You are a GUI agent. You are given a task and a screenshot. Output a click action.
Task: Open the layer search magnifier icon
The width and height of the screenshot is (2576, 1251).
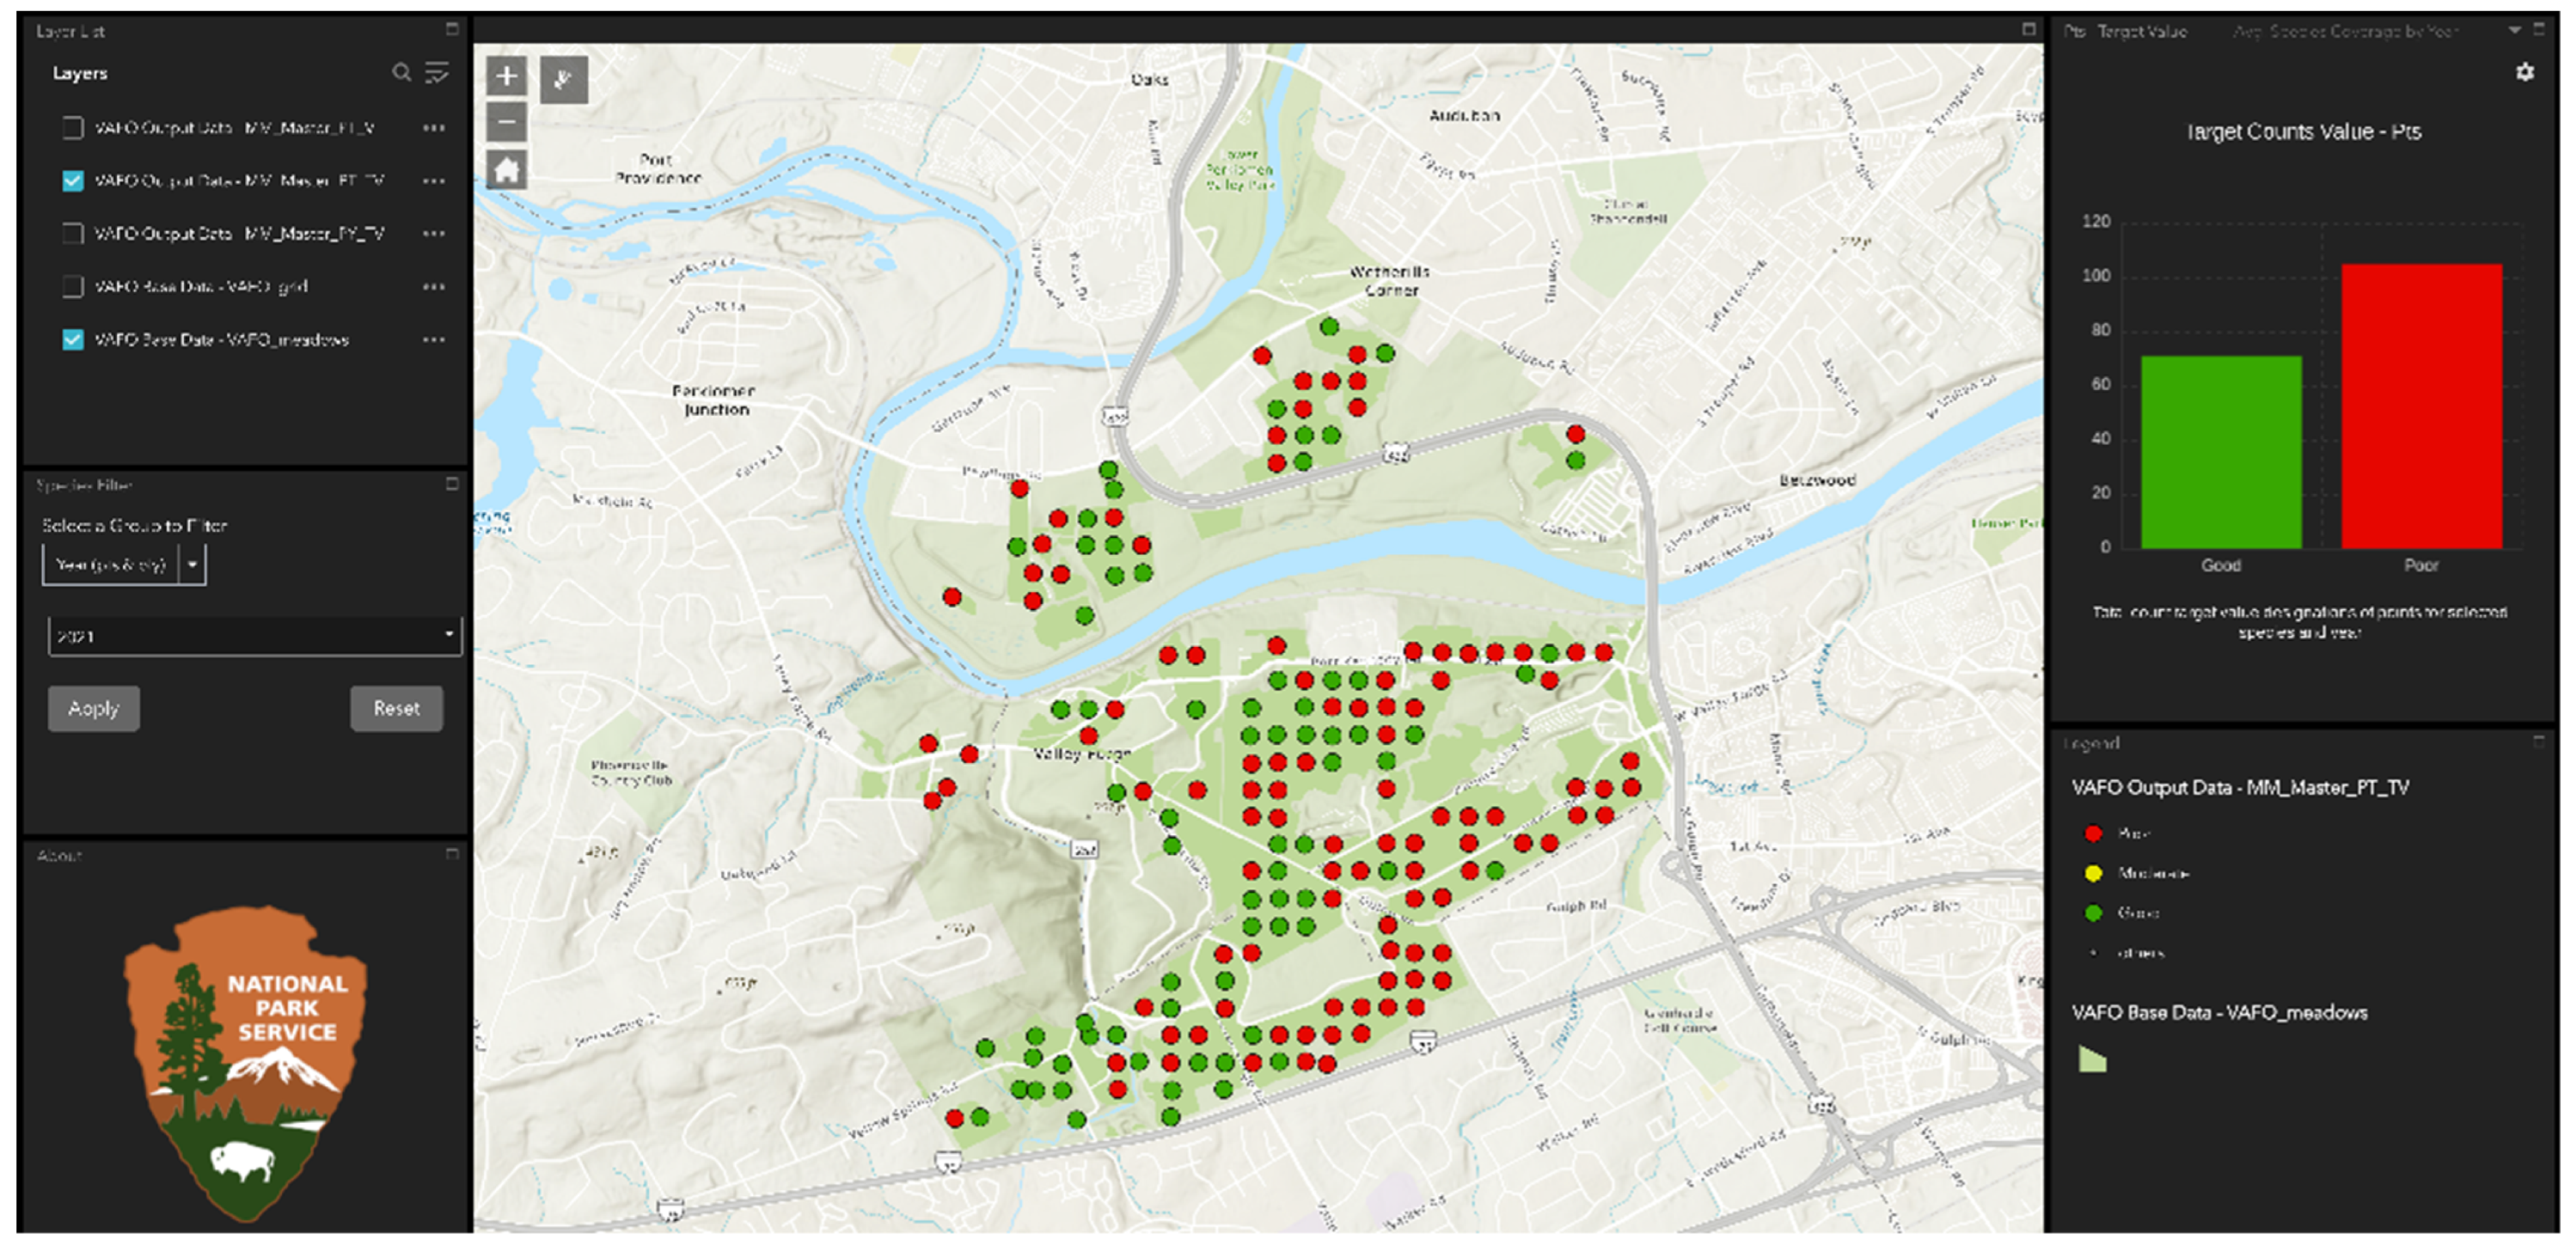click(x=401, y=72)
